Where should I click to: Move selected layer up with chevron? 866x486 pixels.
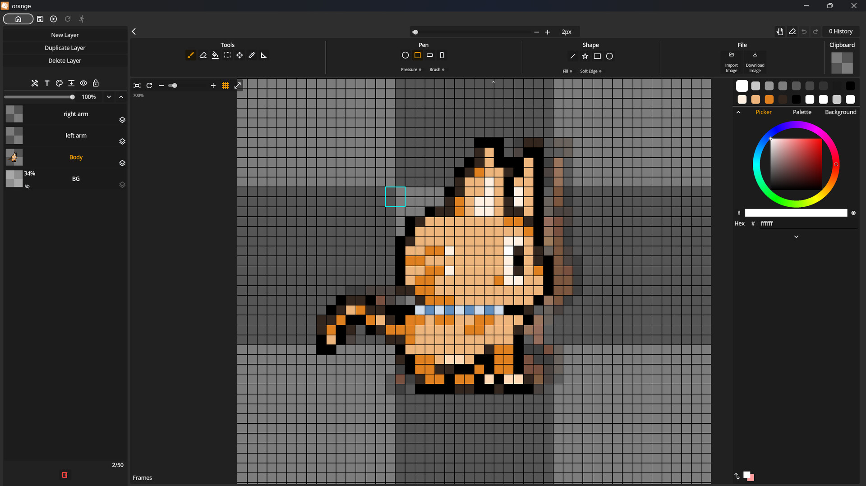[121, 97]
